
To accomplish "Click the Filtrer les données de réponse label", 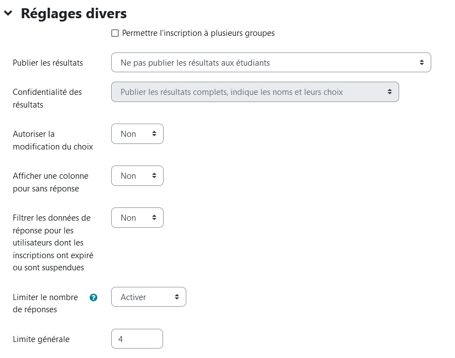I will click(53, 243).
